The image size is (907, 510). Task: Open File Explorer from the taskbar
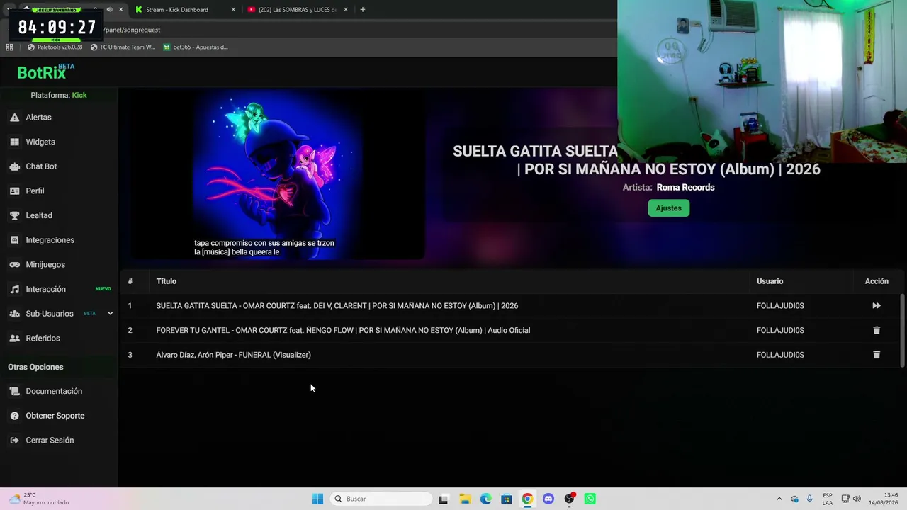coord(465,499)
